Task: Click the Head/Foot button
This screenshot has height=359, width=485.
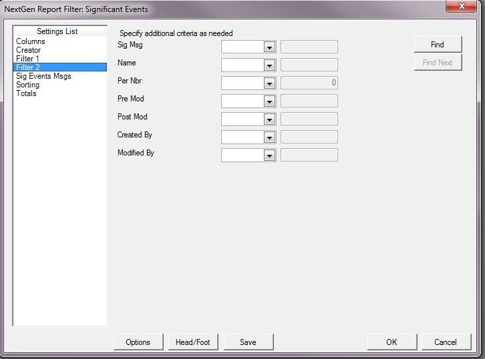Action: tap(193, 342)
